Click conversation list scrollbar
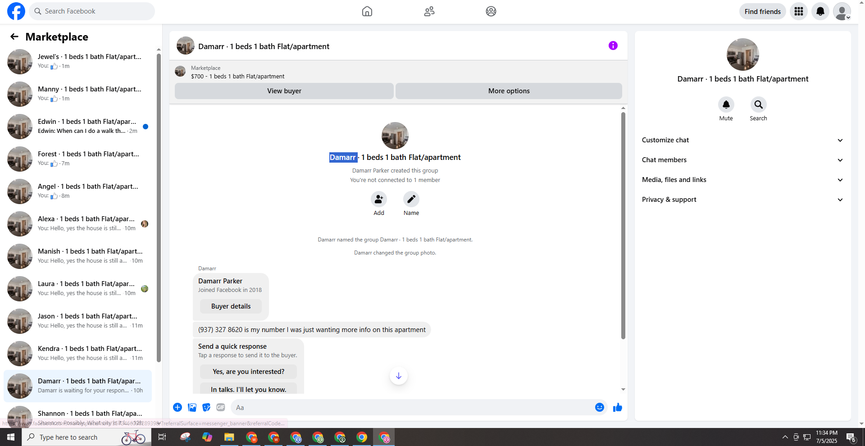 click(x=159, y=207)
